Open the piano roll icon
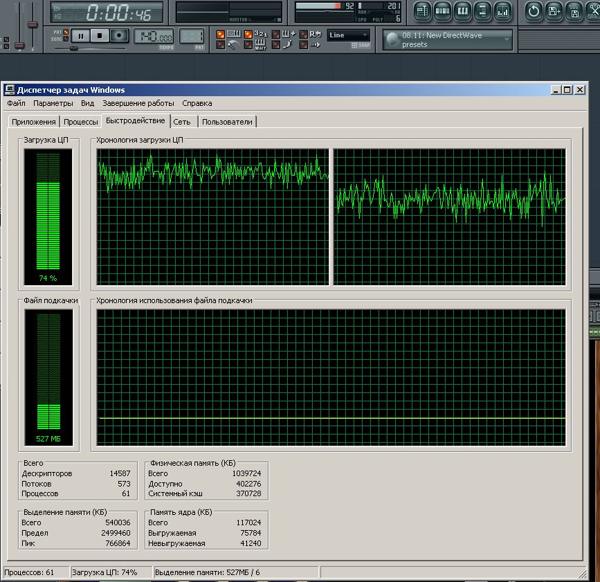 click(x=463, y=10)
